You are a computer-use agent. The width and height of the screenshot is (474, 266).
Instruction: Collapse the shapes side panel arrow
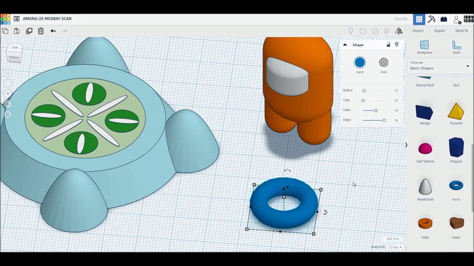tap(406, 145)
